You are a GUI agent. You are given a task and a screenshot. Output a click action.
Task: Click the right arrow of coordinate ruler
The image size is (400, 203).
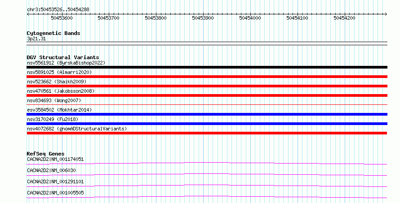[x=386, y=14]
